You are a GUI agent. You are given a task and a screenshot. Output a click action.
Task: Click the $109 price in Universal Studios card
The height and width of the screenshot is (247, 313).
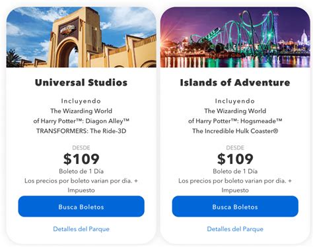[81, 159]
